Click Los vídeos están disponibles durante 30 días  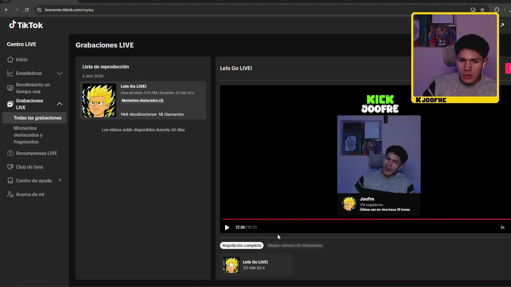point(143,130)
